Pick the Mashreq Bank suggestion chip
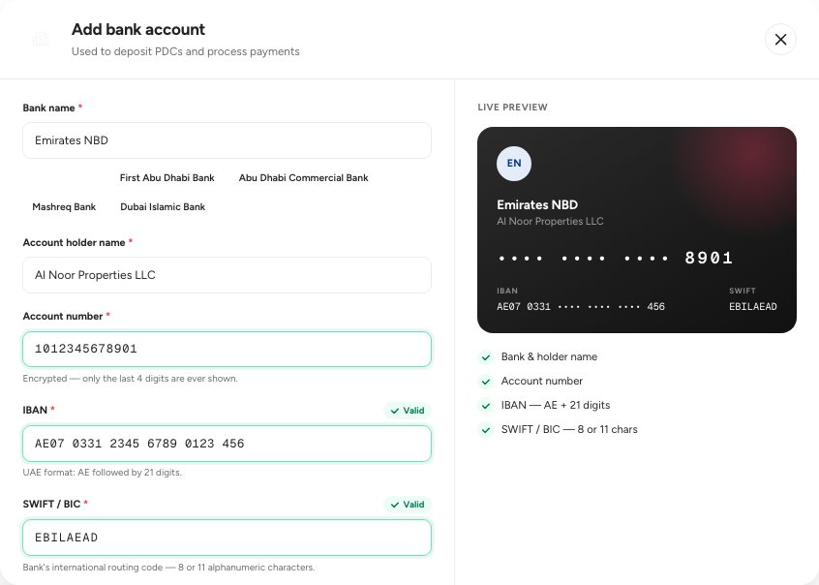The height and width of the screenshot is (585, 819). tap(64, 207)
